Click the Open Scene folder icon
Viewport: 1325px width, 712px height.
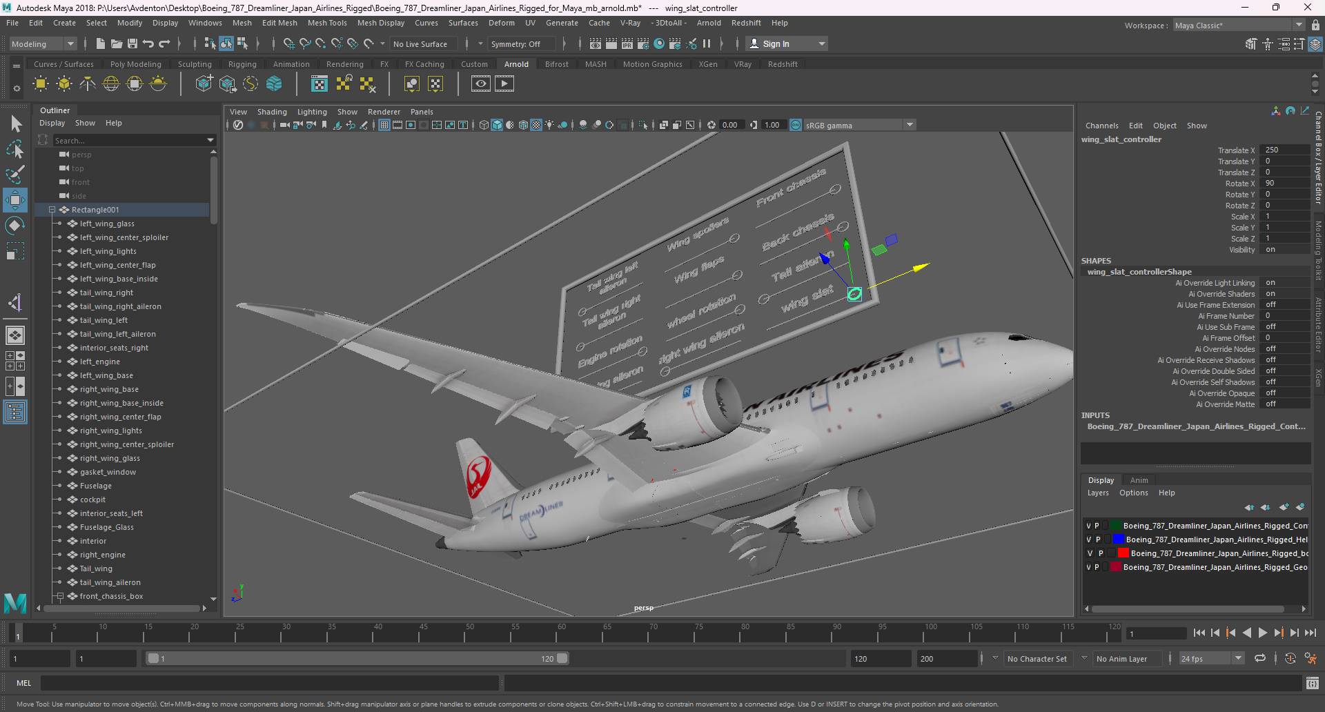tap(117, 43)
